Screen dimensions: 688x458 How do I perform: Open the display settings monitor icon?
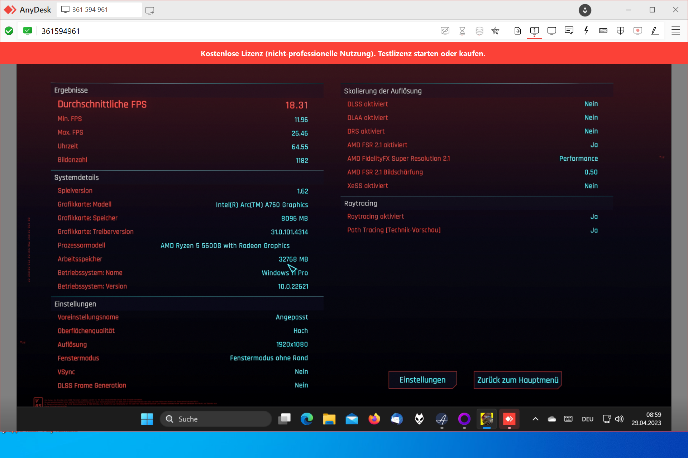551,31
